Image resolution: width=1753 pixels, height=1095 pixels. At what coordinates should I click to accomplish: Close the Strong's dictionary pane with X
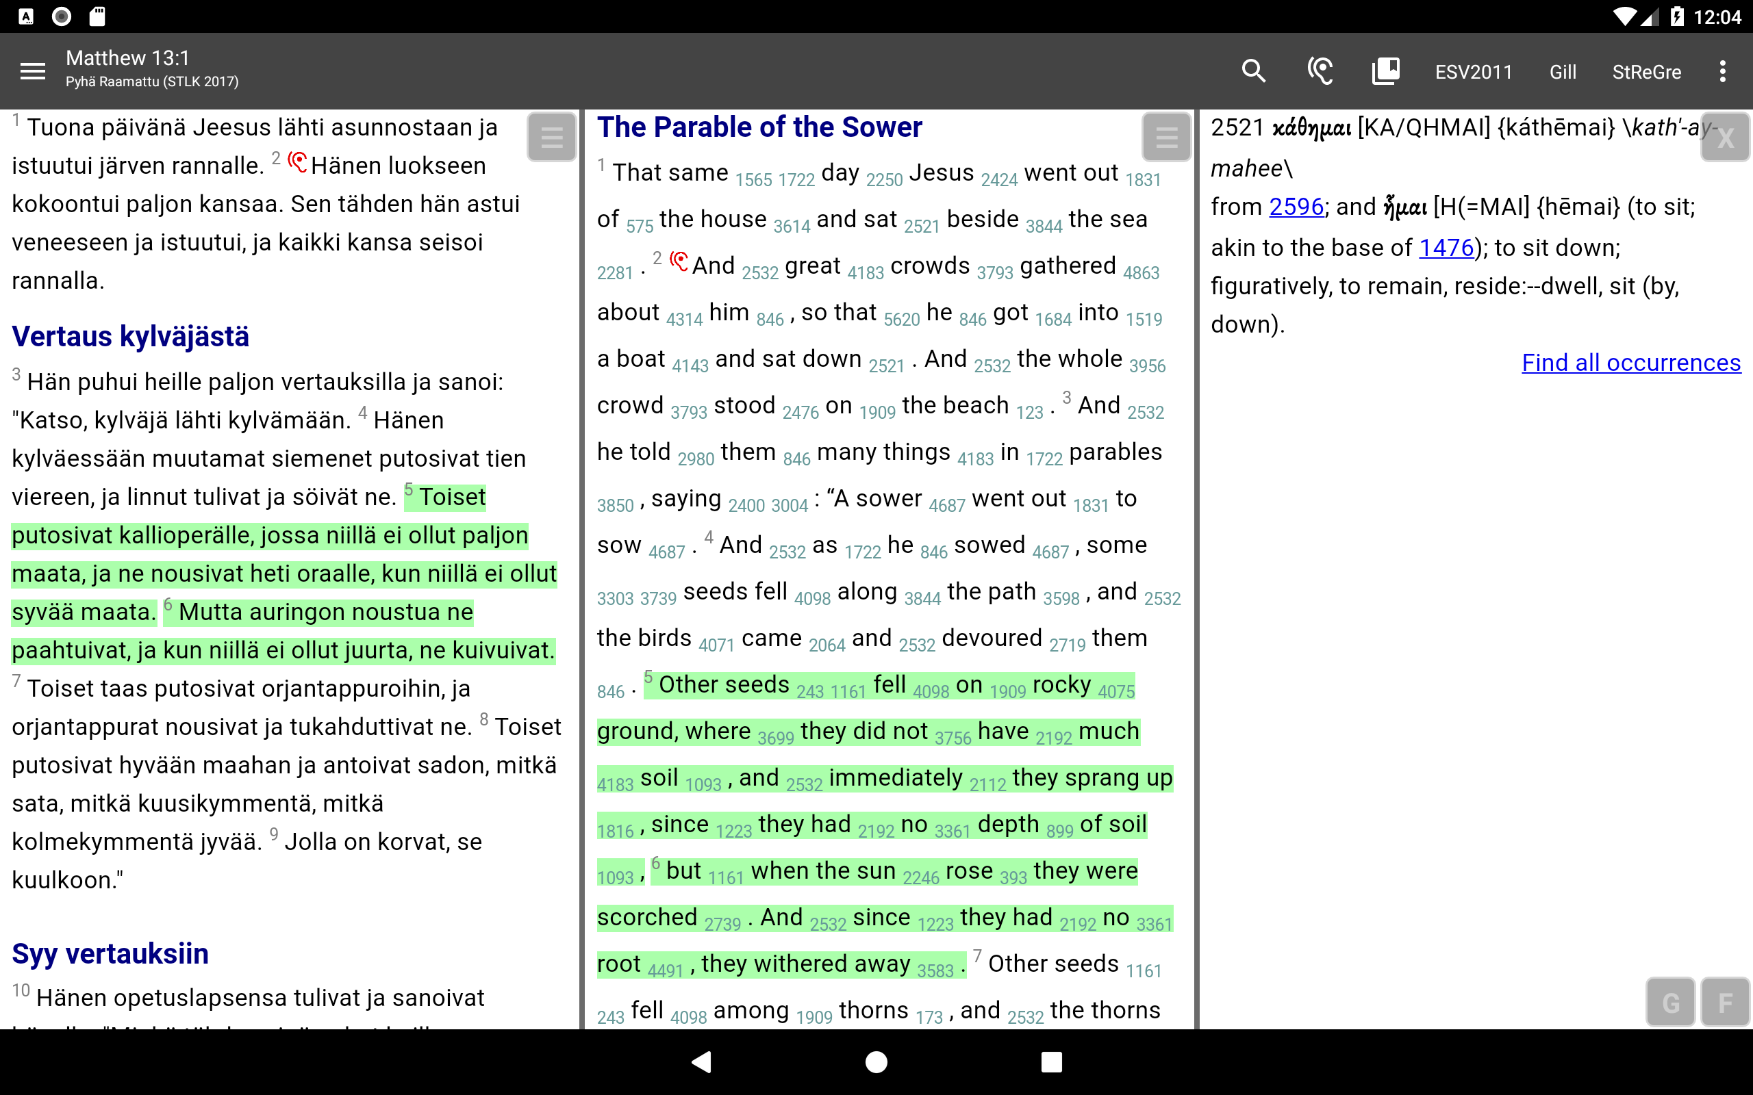tap(1726, 137)
